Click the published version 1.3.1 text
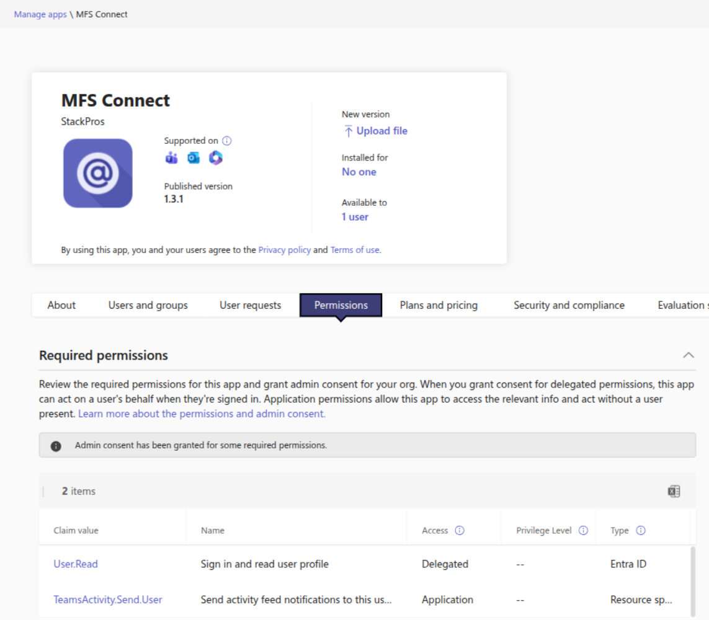 (174, 199)
